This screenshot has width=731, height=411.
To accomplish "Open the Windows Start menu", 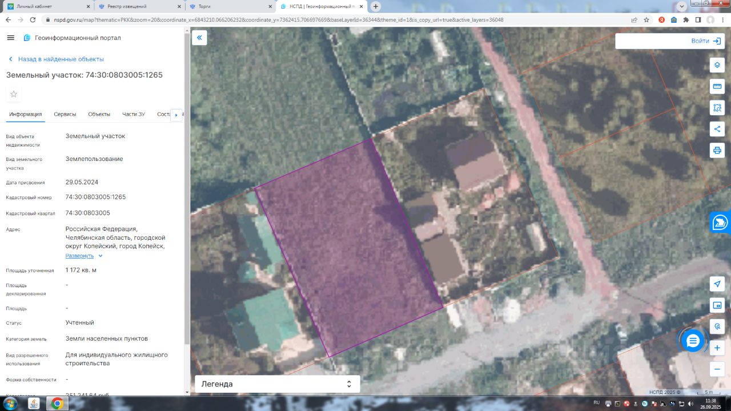I will 10,404.
